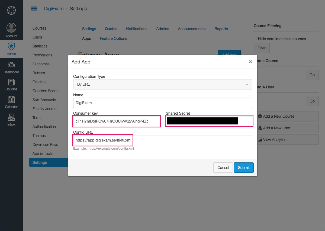Open Permissions in the admin menu

tap(42, 55)
